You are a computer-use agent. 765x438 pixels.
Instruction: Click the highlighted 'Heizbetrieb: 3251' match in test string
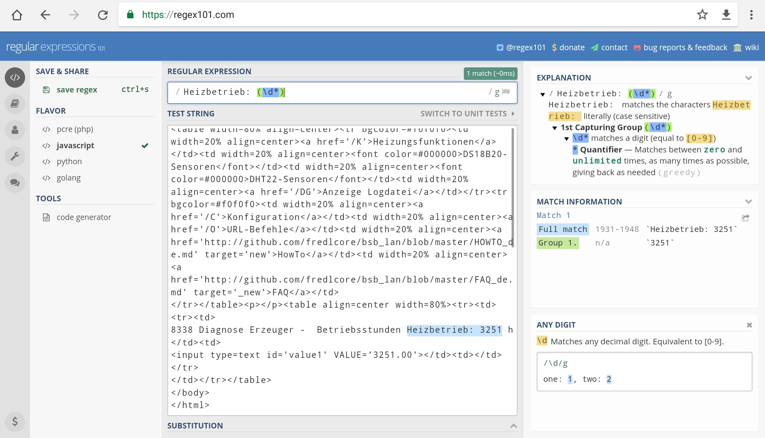click(454, 330)
